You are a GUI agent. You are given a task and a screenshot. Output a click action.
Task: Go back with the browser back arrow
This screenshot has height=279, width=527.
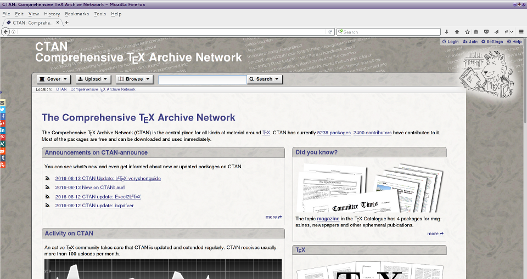click(x=5, y=32)
